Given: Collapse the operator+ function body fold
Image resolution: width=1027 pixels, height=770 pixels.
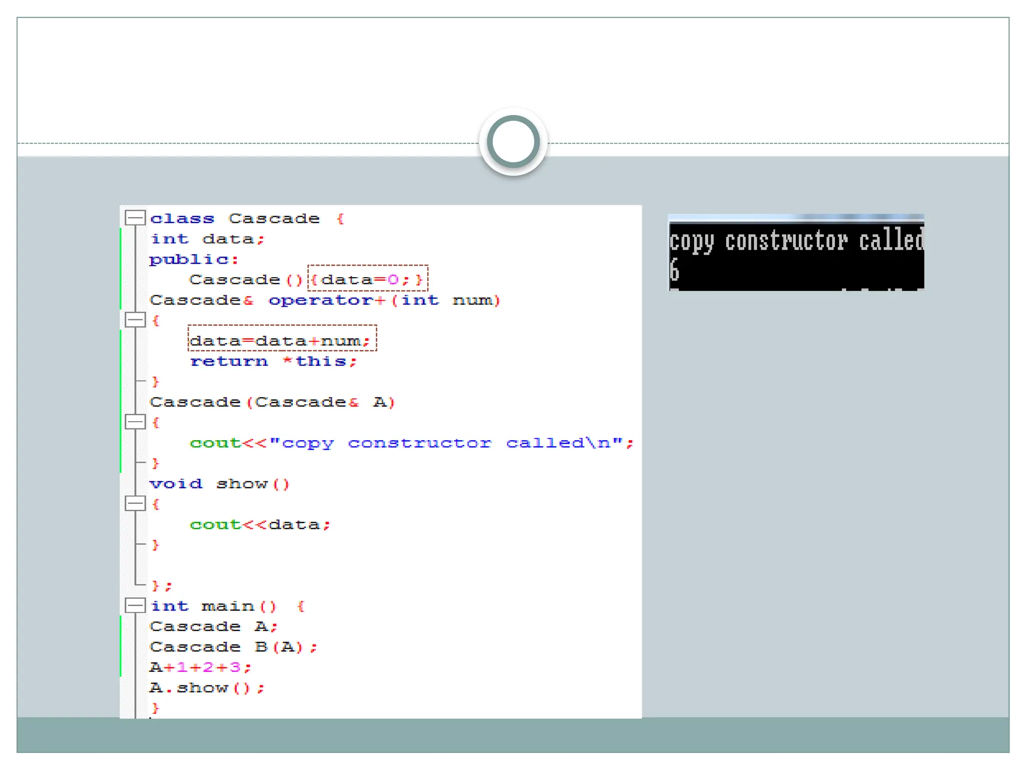Looking at the screenshot, I should pyautogui.click(x=134, y=320).
